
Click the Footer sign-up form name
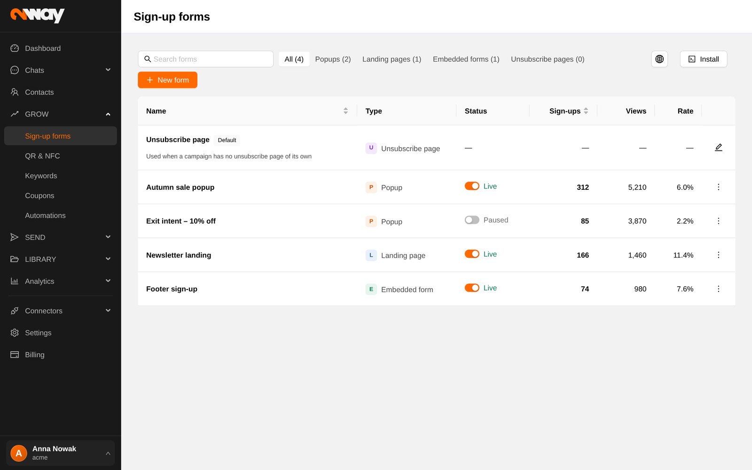172,289
